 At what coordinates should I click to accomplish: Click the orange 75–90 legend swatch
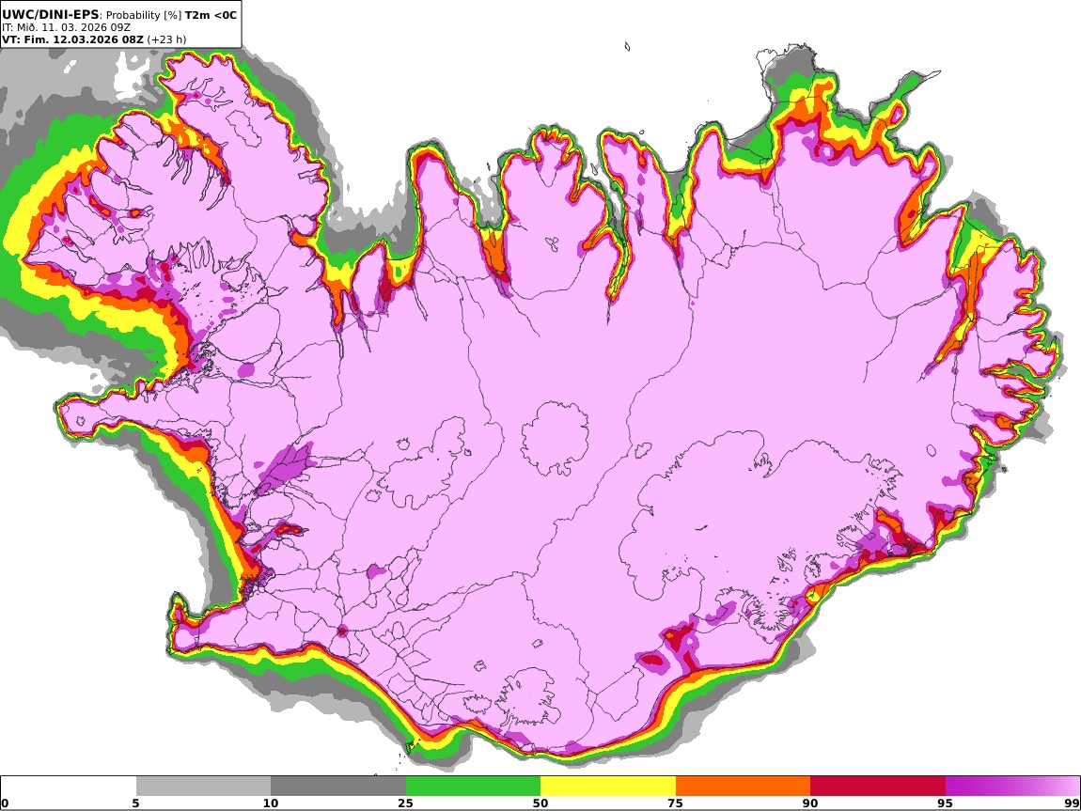click(743, 786)
